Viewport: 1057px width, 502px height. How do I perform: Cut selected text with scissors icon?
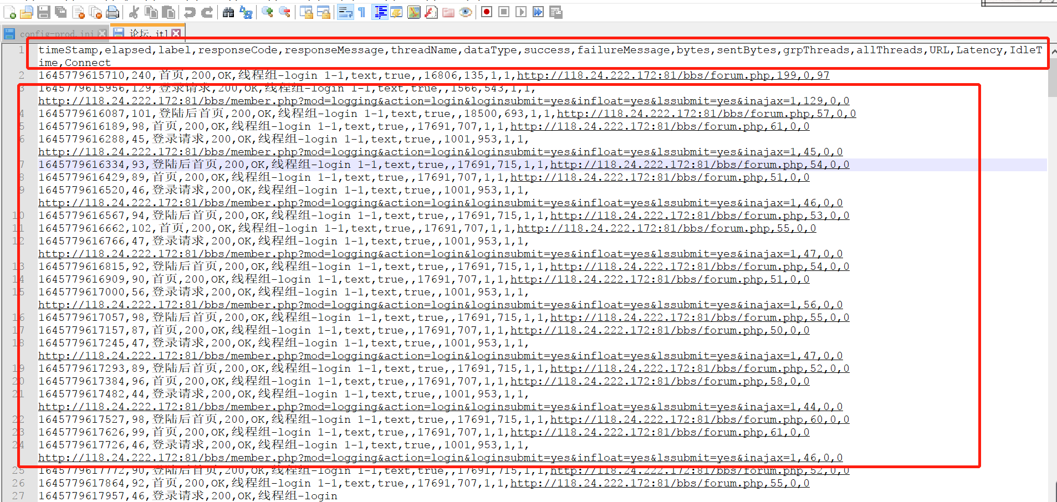134,12
